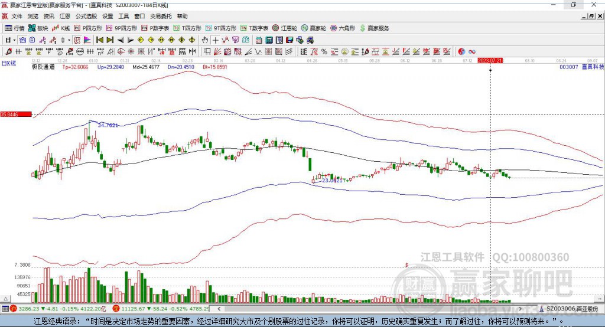This screenshot has width=605, height=327.
Task: Click the horizontal scrollbar left arrow
Action: coord(219,309)
